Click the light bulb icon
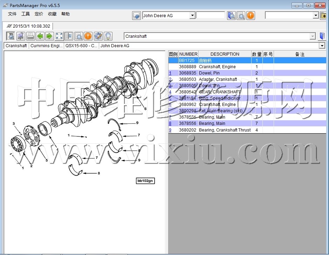The height and width of the screenshot is (255, 329). pos(108,36)
